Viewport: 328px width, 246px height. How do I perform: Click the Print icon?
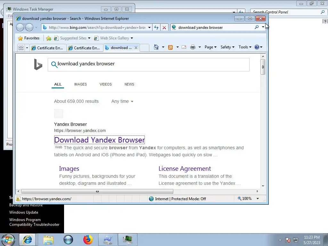(x=193, y=47)
